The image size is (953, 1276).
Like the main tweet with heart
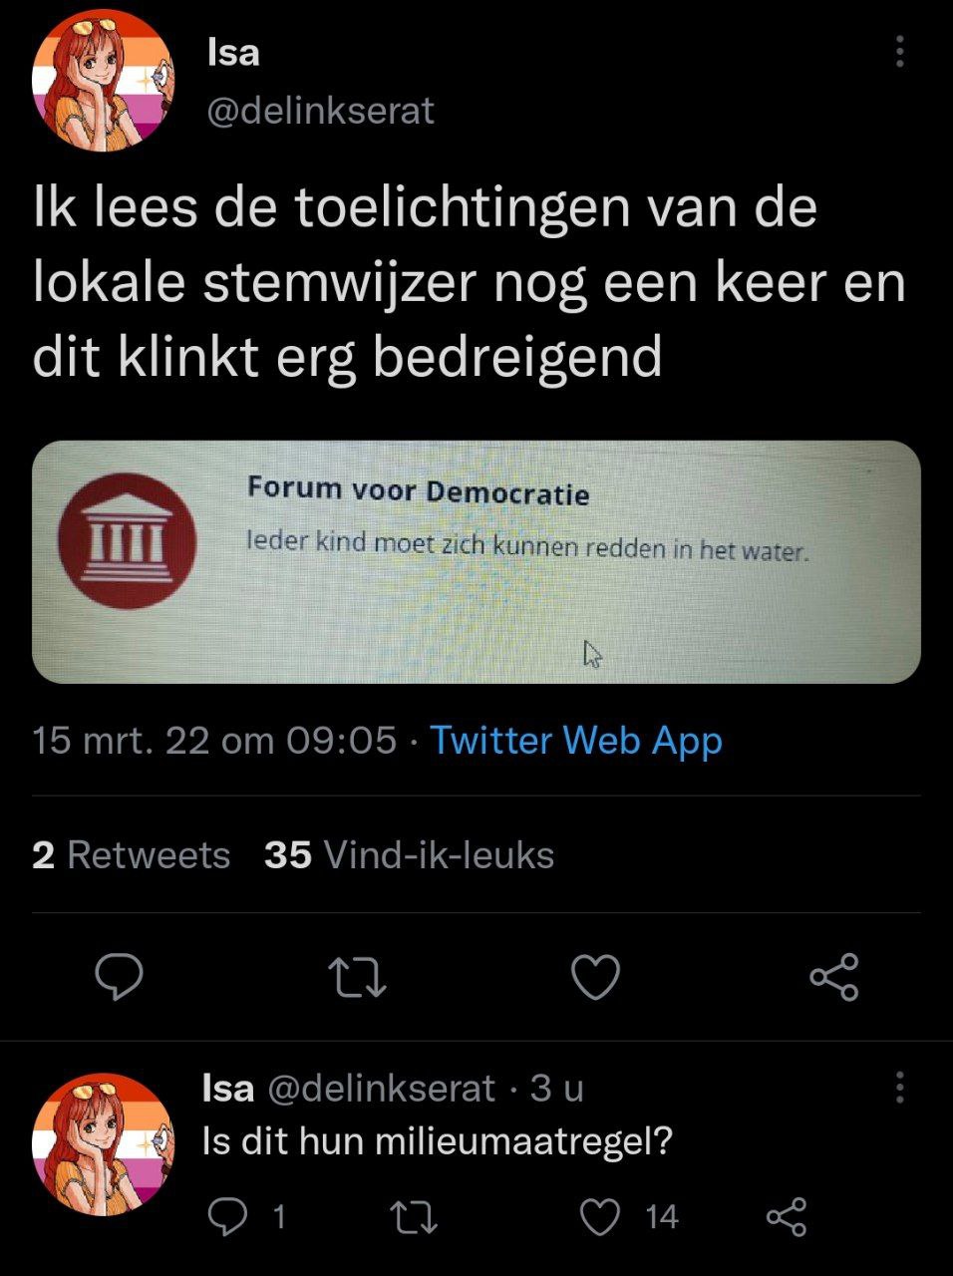(595, 977)
